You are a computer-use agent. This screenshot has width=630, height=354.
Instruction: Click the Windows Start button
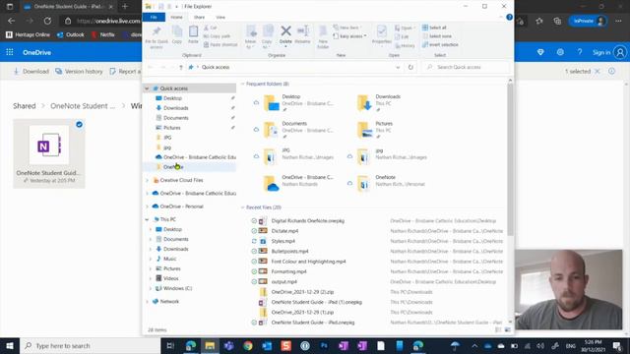click(9, 345)
